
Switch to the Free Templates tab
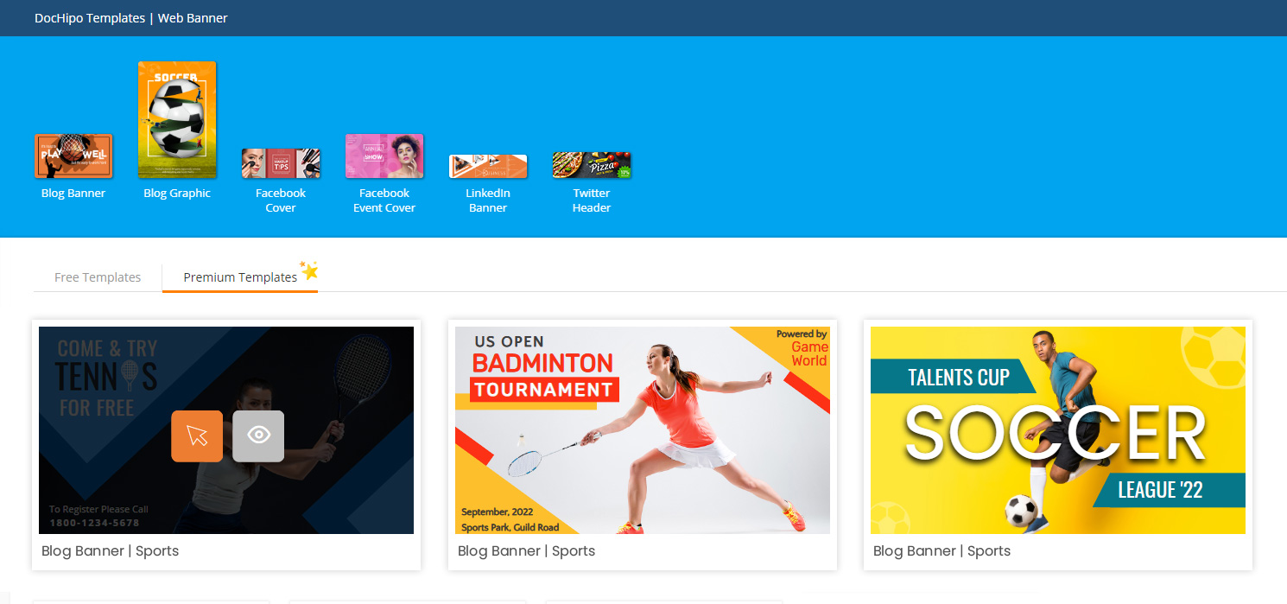pyautogui.click(x=98, y=277)
